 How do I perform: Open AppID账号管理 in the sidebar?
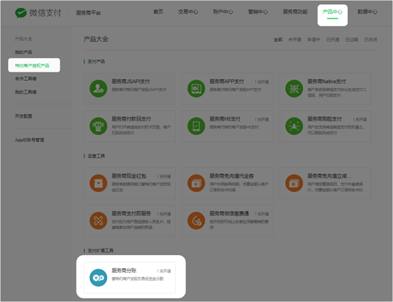29,140
